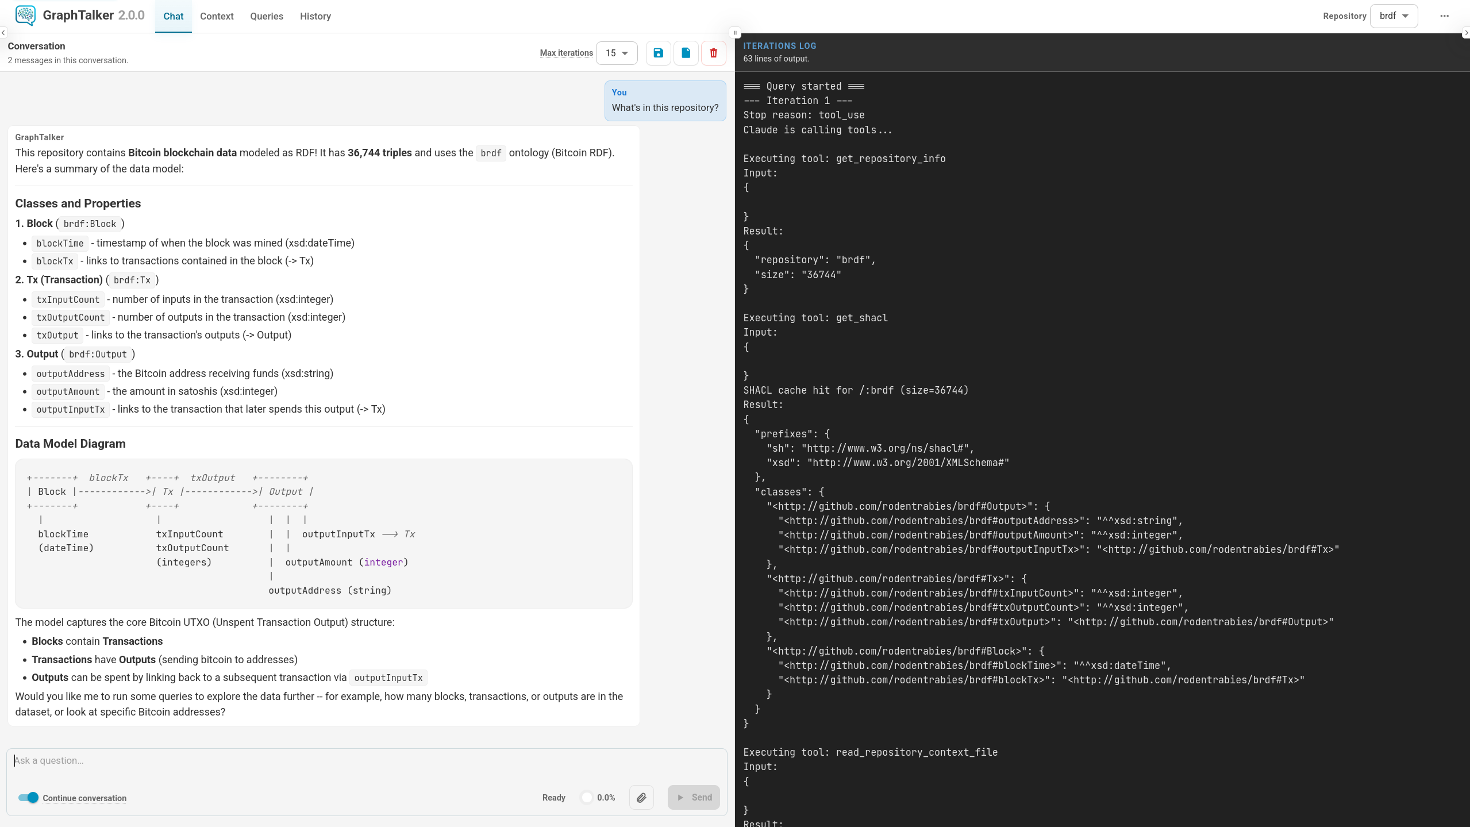Viewport: 1470px width, 827px height.
Task: Click the GraphTalker brain logo icon
Action: pyautogui.click(x=25, y=16)
